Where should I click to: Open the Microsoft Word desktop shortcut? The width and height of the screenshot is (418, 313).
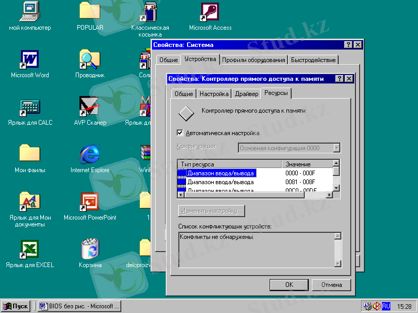[x=30, y=59]
